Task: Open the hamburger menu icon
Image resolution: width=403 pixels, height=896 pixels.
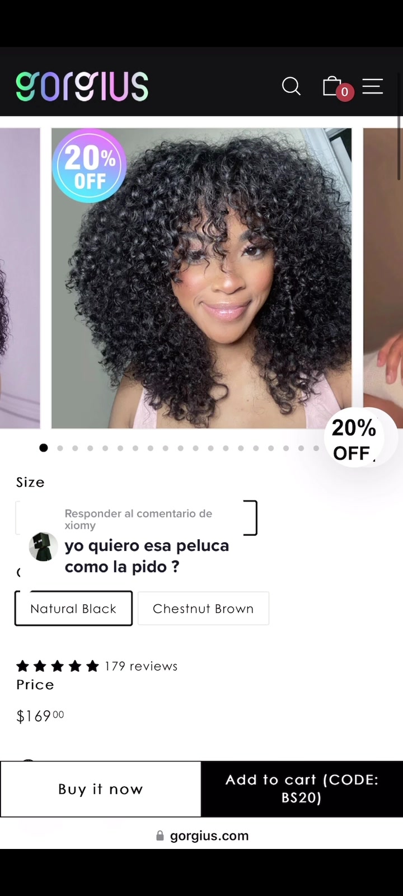Action: (373, 86)
